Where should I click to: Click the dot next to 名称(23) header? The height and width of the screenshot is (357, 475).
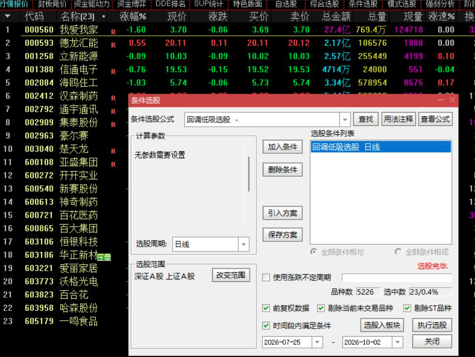click(x=104, y=16)
